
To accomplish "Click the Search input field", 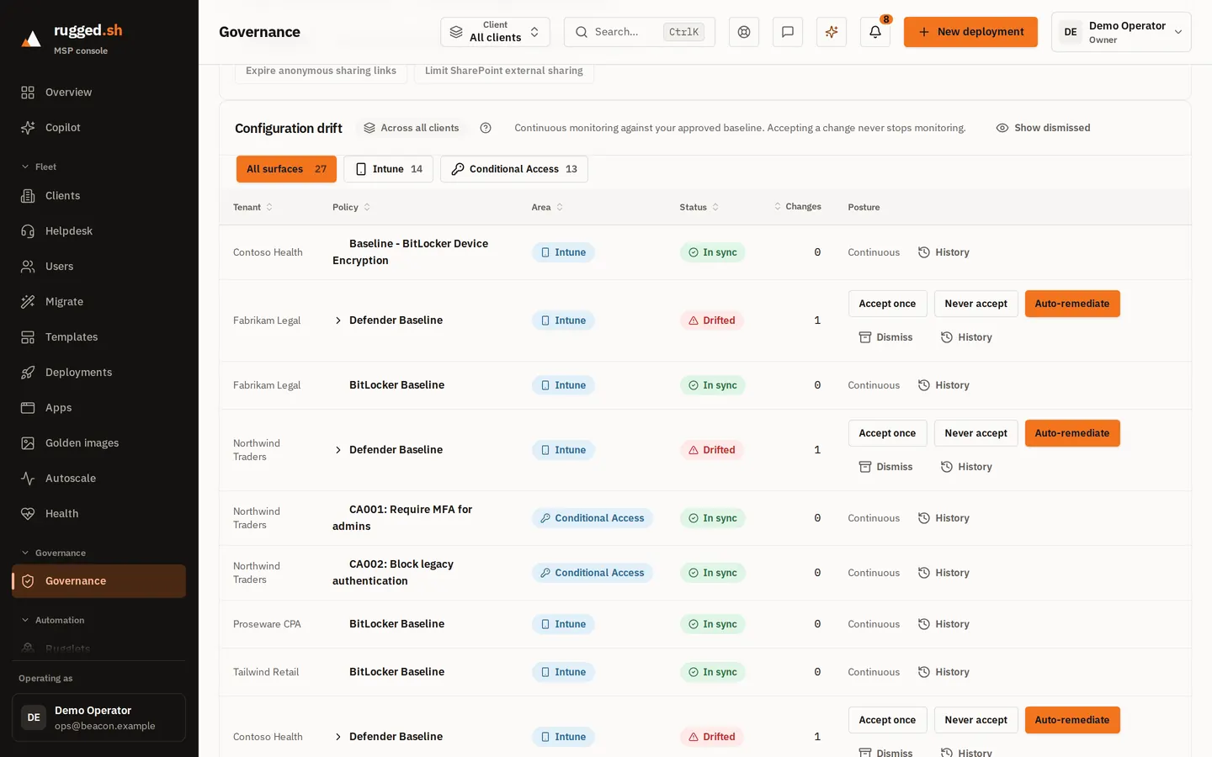I will click(640, 32).
